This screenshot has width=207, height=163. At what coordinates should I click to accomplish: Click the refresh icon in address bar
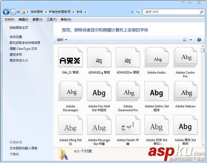(138, 12)
